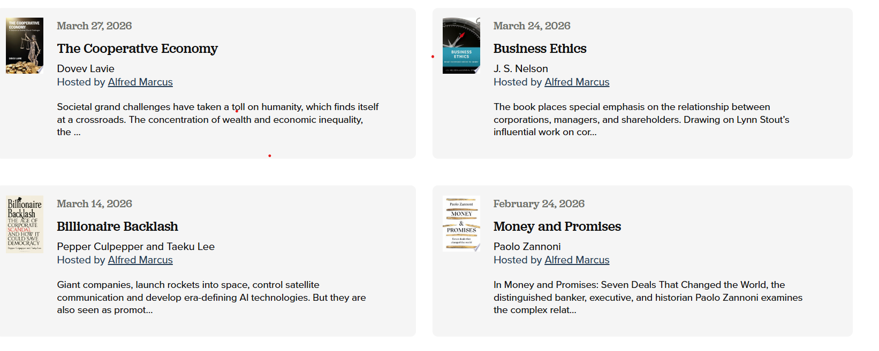Viewport: 879px width, 351px height.
Task: Click authors Pepper Culpepper and Taeku Lee
Action: (x=135, y=246)
